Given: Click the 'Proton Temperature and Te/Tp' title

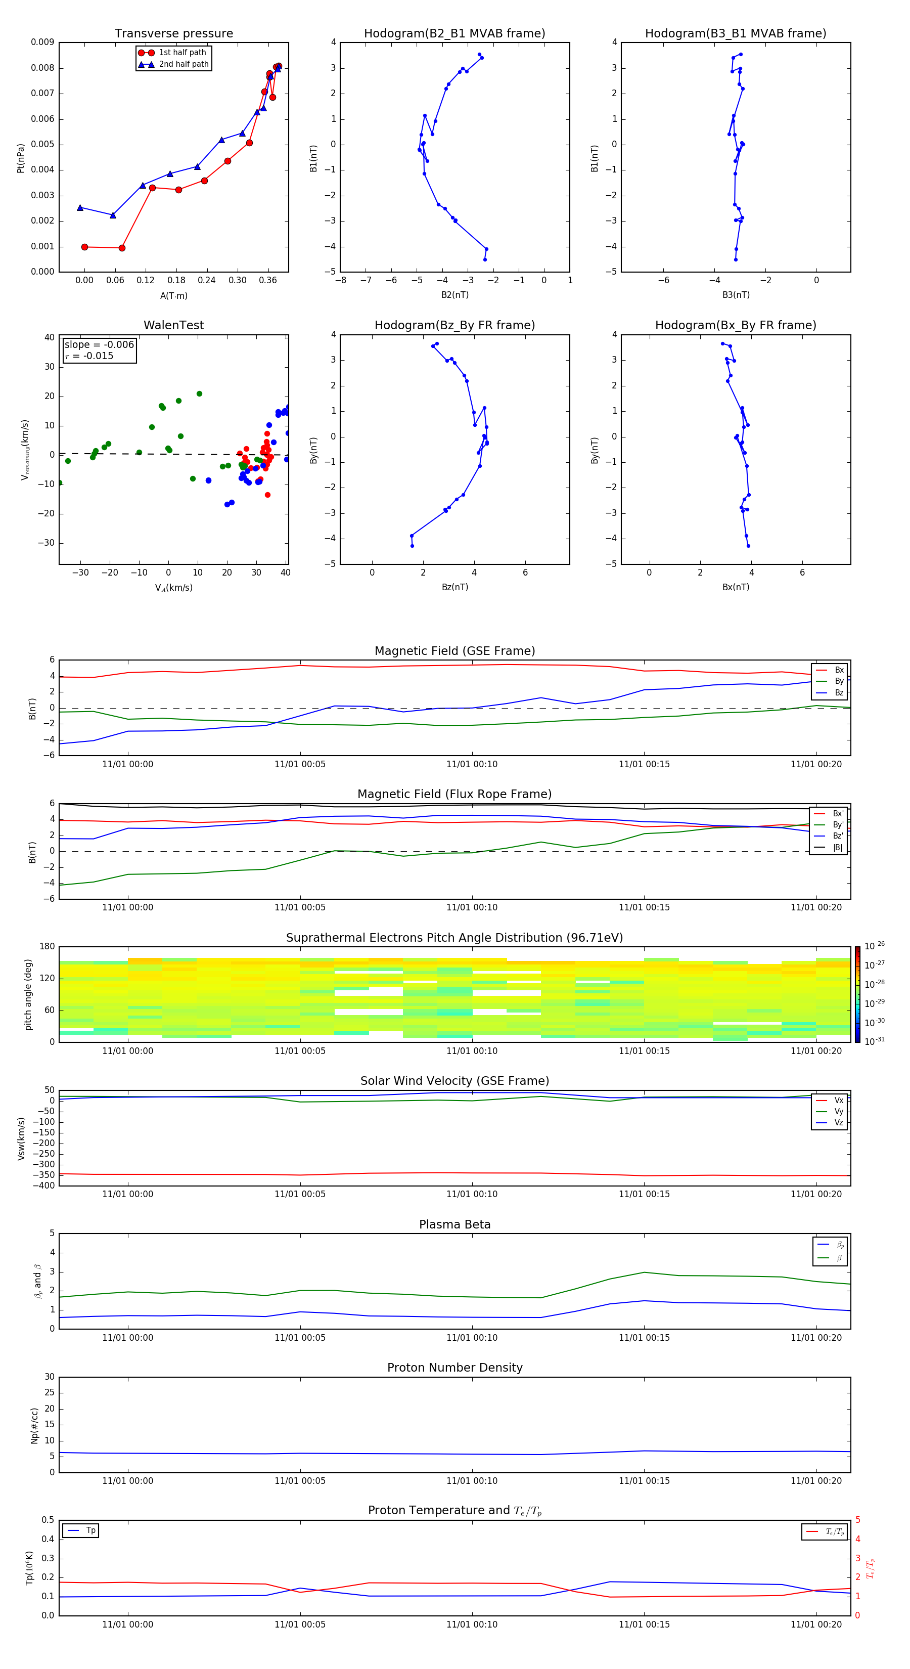Looking at the screenshot, I should click(454, 1511).
